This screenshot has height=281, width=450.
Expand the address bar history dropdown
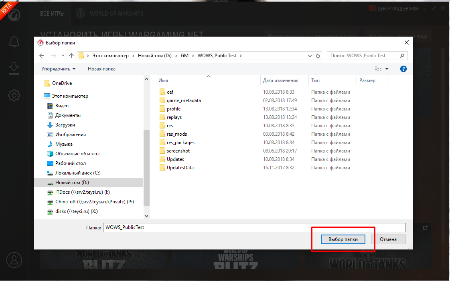click(310, 56)
